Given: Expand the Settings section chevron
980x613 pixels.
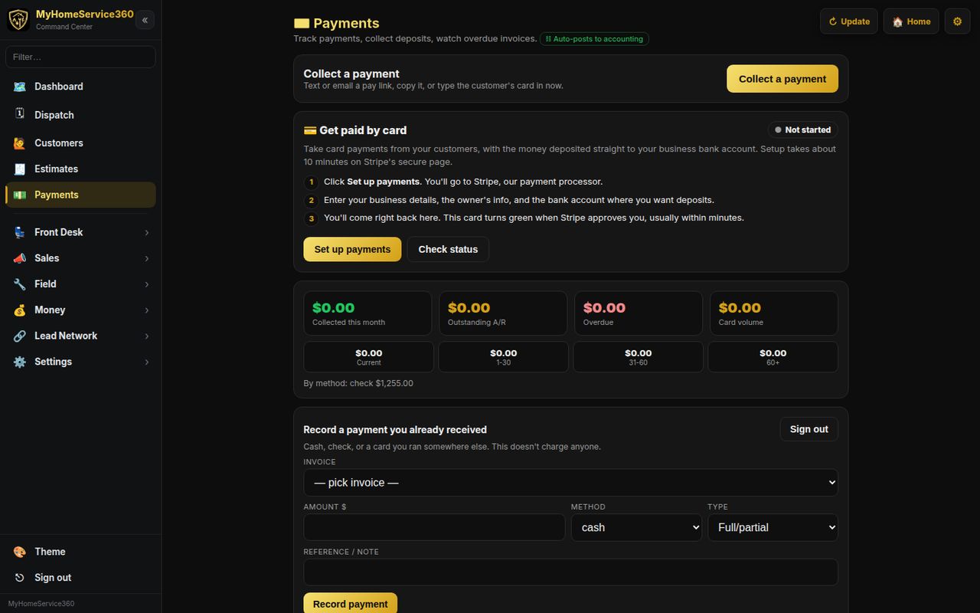Looking at the screenshot, I should tap(147, 362).
